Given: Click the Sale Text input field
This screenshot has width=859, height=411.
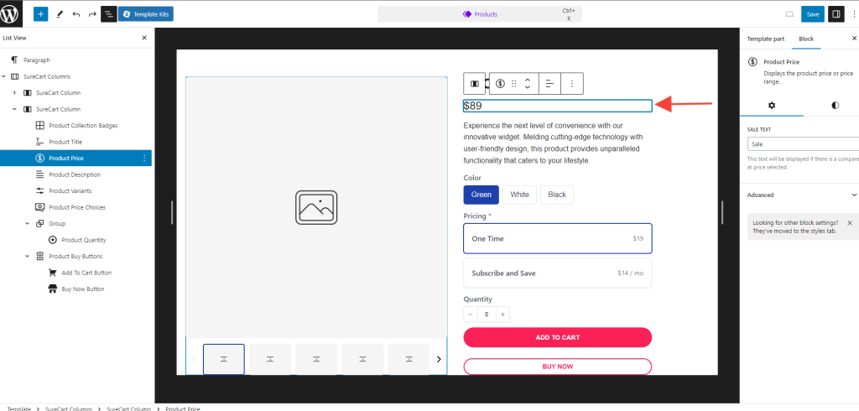Looking at the screenshot, I should click(801, 143).
